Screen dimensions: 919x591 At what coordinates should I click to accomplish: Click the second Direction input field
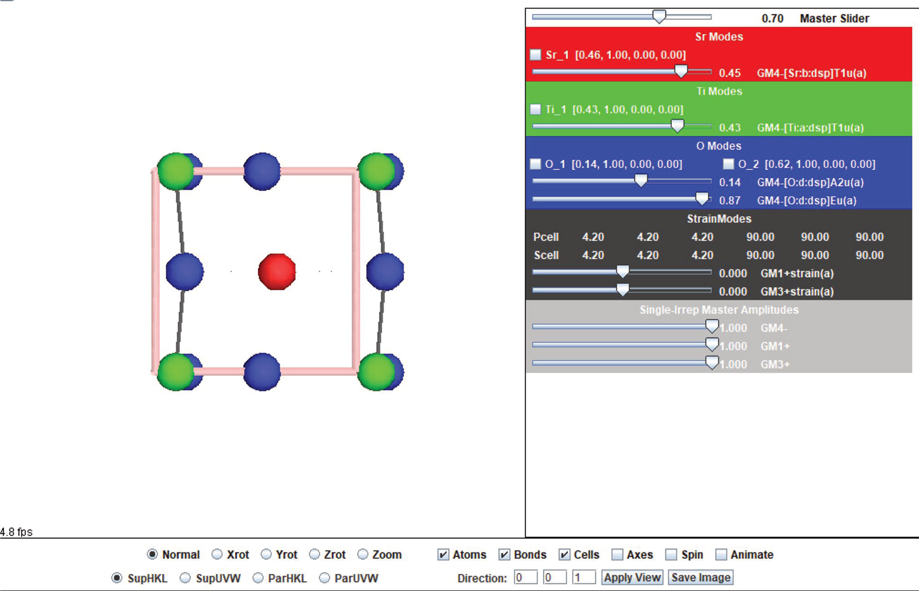click(555, 578)
